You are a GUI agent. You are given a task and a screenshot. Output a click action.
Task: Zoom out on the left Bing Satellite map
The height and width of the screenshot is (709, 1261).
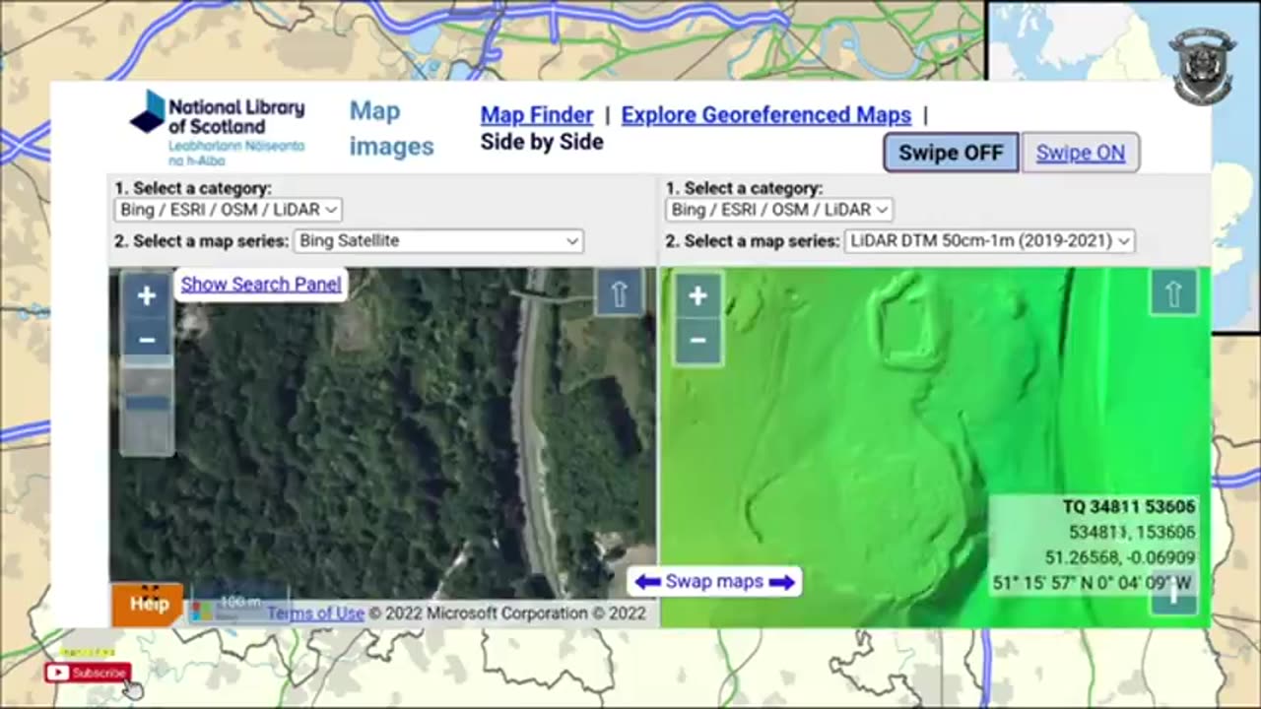(147, 341)
